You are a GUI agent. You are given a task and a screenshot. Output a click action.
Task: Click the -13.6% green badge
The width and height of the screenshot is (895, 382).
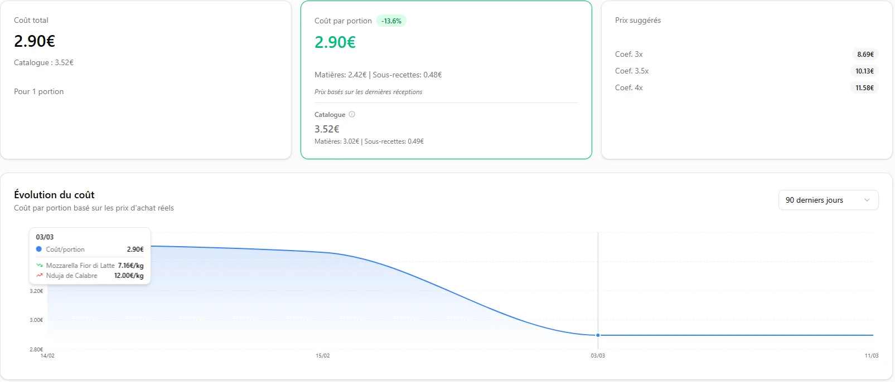[391, 21]
